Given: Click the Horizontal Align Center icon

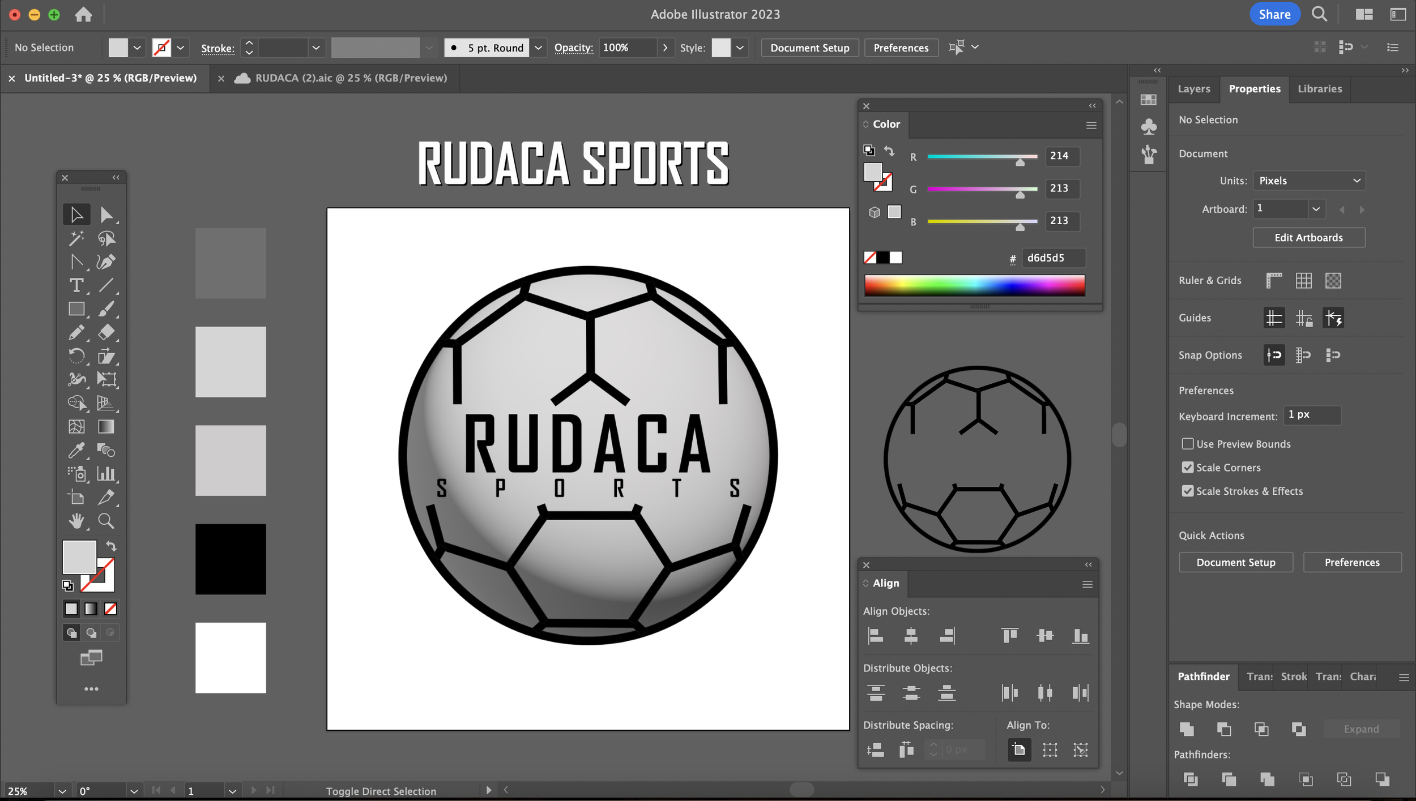Looking at the screenshot, I should (x=910, y=636).
